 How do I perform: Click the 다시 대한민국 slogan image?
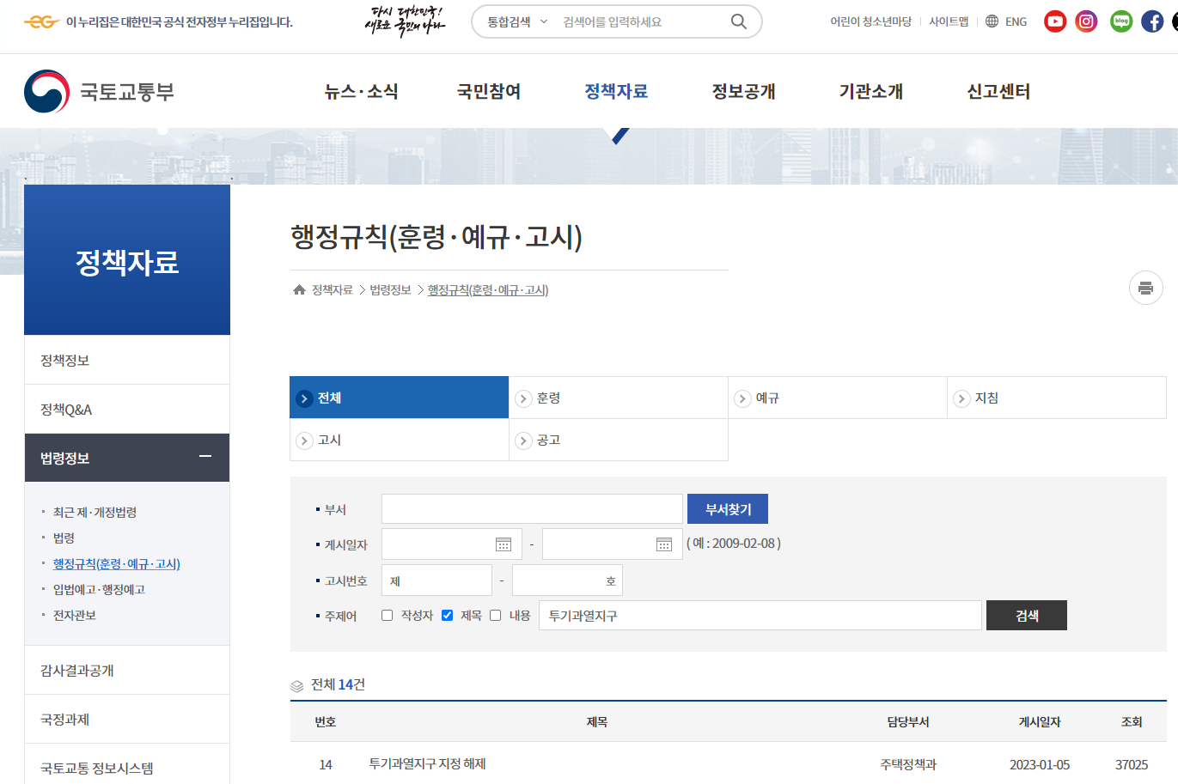click(405, 21)
